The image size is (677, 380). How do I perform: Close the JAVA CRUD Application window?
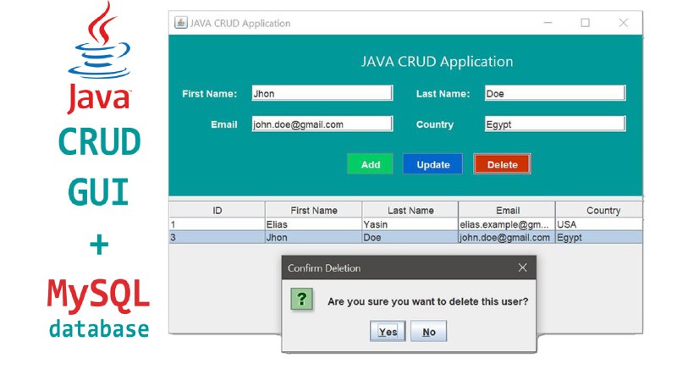point(623,23)
